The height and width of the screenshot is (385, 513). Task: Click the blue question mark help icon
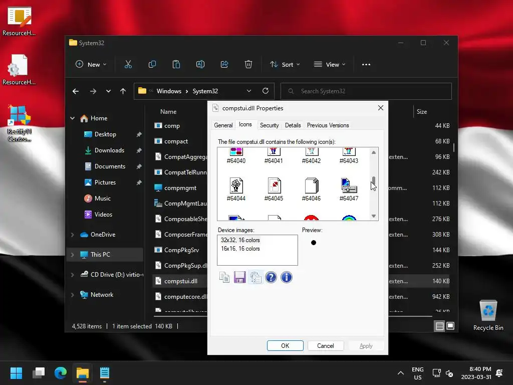pos(271,277)
